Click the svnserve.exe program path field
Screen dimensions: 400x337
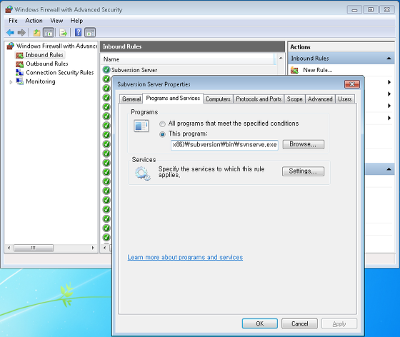click(224, 145)
